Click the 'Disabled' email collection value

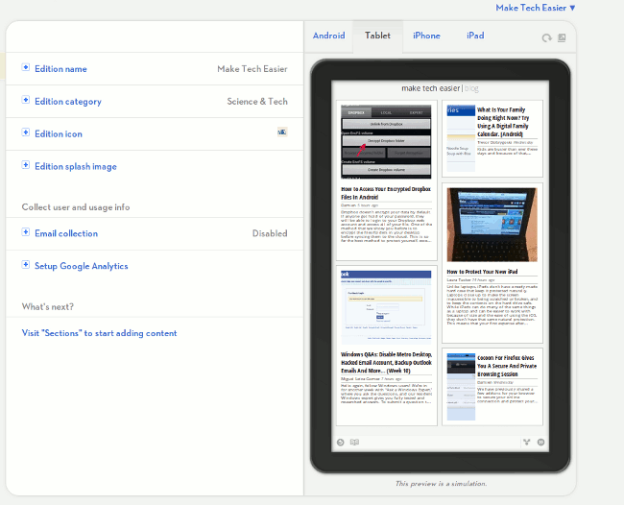270,233
